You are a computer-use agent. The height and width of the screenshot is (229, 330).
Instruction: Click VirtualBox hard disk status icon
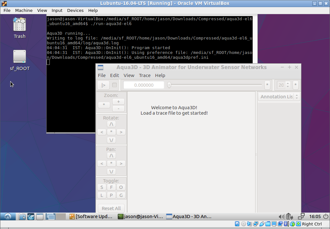coord(237,224)
